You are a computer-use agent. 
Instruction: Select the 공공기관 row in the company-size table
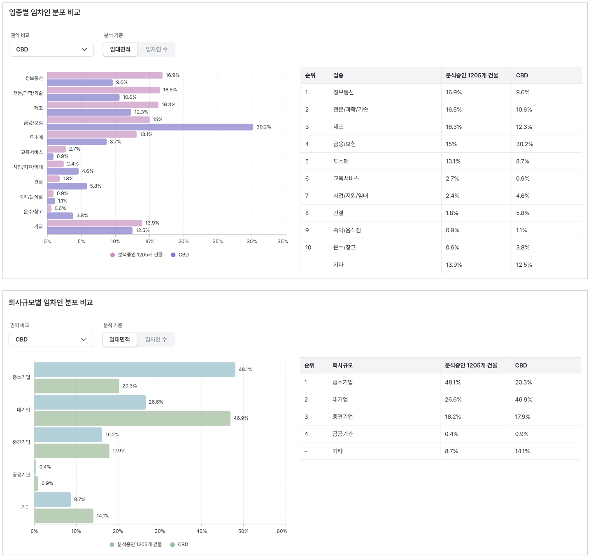click(x=440, y=434)
